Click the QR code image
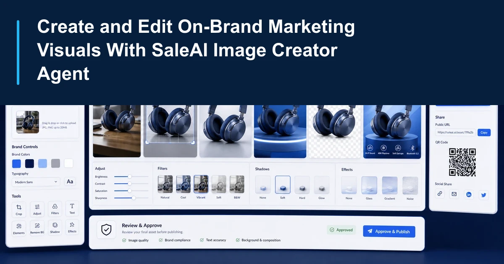 (462, 162)
